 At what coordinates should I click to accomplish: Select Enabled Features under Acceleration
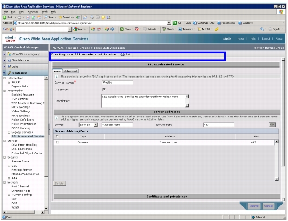(x=23, y=94)
